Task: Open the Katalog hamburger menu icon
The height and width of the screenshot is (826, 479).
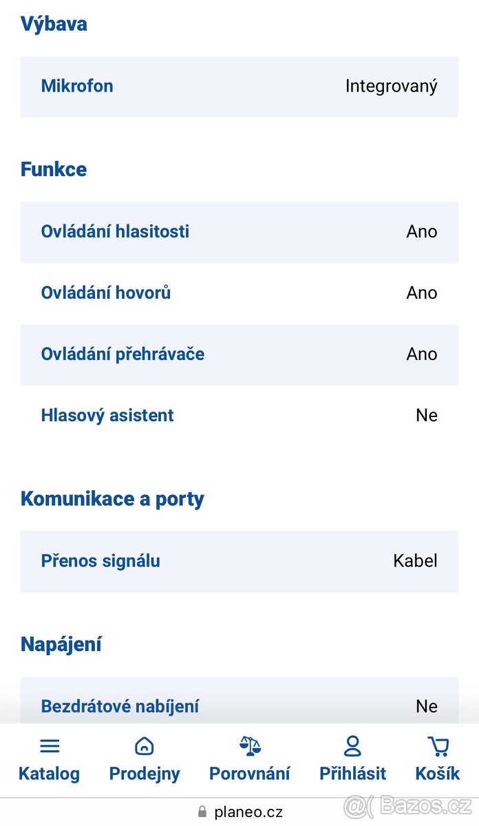Action: [x=50, y=746]
